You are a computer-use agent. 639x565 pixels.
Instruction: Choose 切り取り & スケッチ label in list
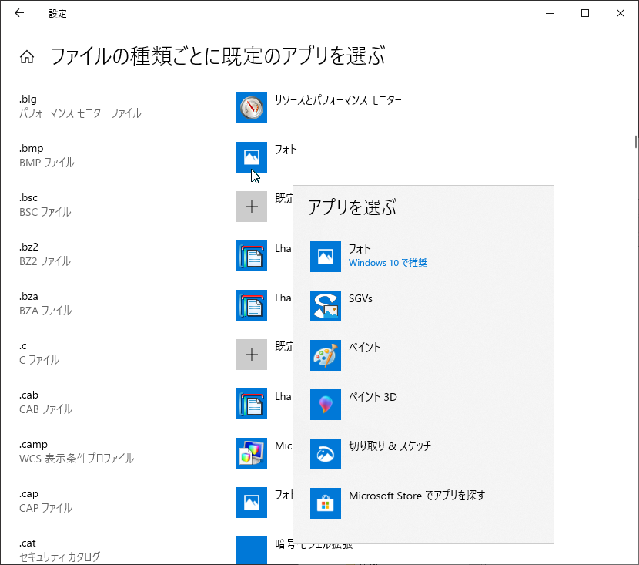(390, 446)
